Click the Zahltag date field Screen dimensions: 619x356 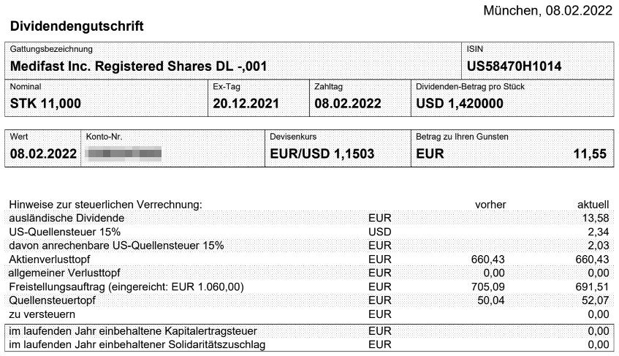point(348,103)
